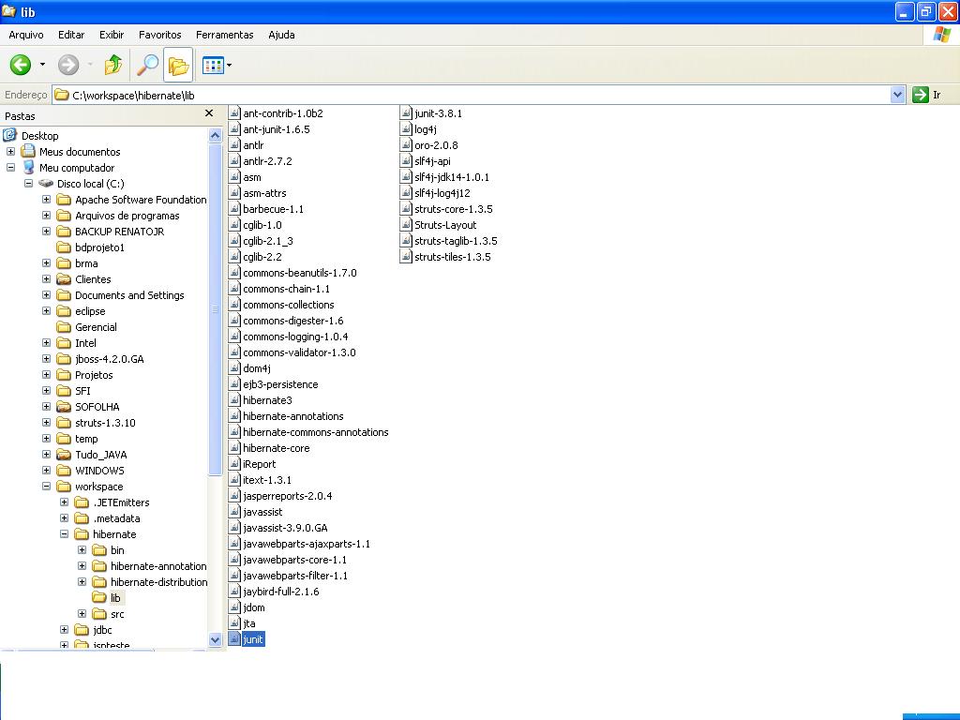Viewport: 960px width, 720px height.
Task: Click the Ir go button
Action: click(927, 95)
